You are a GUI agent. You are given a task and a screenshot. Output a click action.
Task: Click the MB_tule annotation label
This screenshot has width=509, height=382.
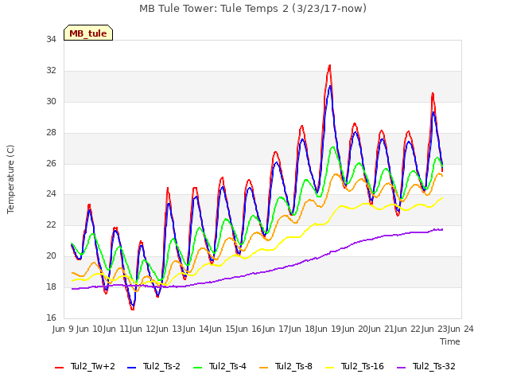tap(88, 33)
